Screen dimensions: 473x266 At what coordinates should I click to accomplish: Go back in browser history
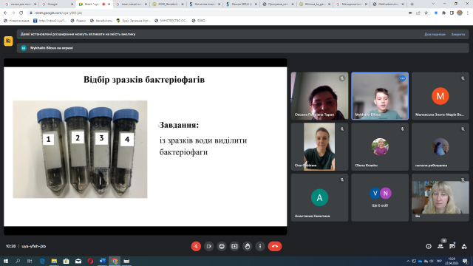tap(5, 13)
